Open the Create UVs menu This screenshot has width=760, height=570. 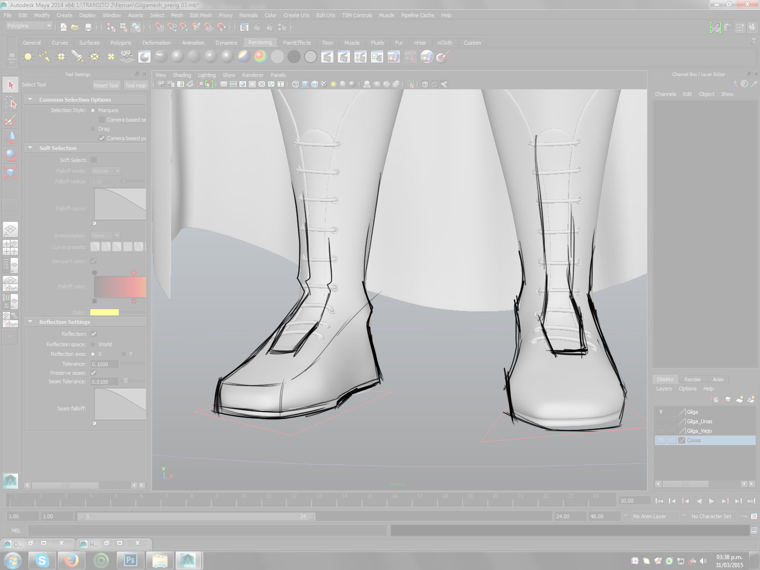point(296,15)
